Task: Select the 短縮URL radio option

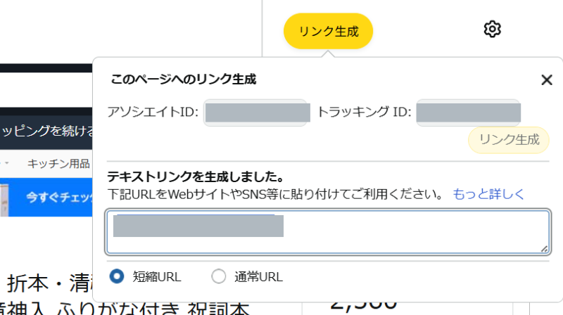Action: (118, 276)
